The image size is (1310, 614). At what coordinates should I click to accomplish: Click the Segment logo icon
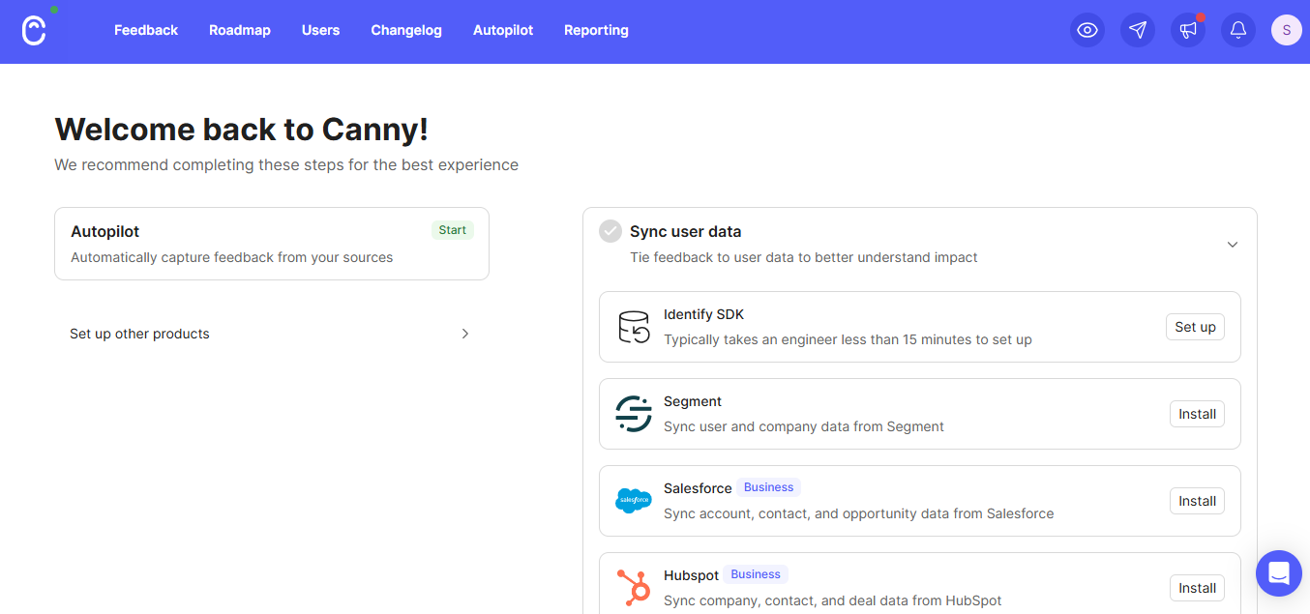[634, 414]
